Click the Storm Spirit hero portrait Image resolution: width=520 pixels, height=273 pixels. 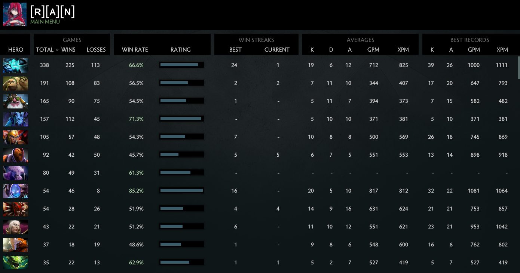pos(15,65)
